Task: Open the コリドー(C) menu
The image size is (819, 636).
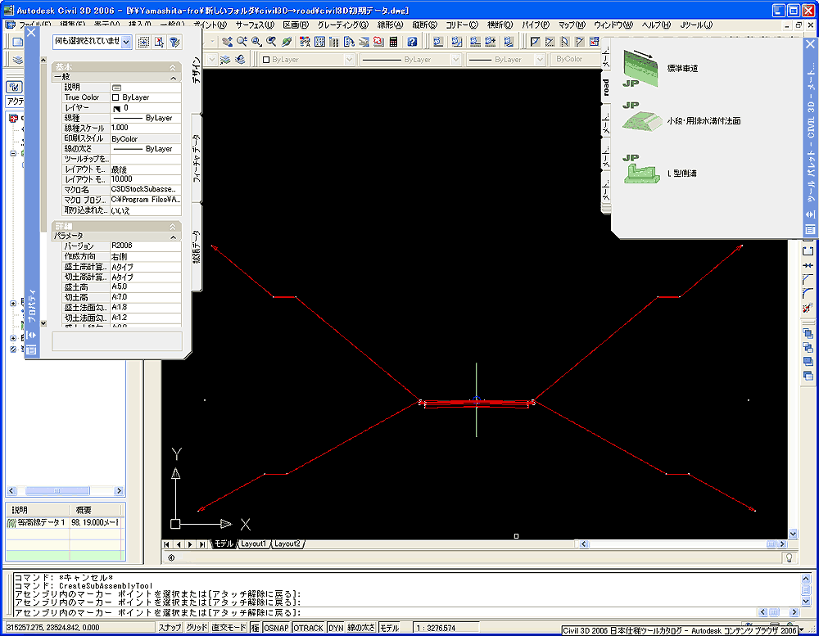Action: [x=461, y=25]
